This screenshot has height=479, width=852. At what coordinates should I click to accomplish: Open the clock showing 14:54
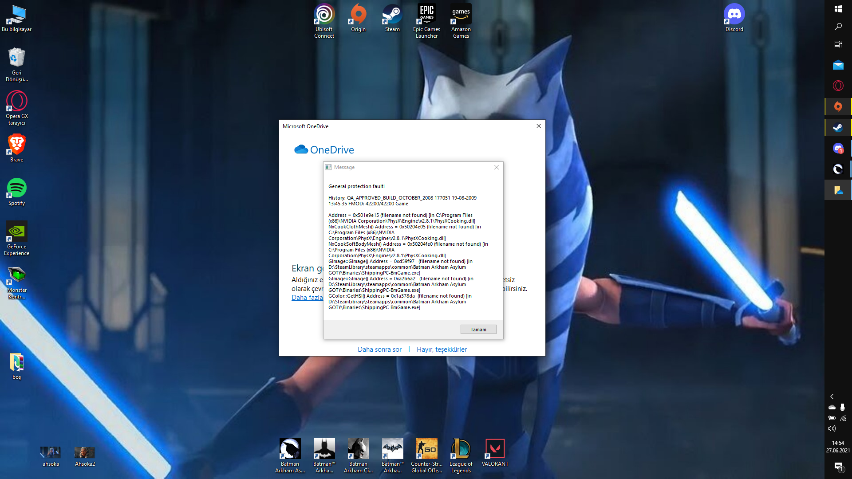tap(838, 447)
